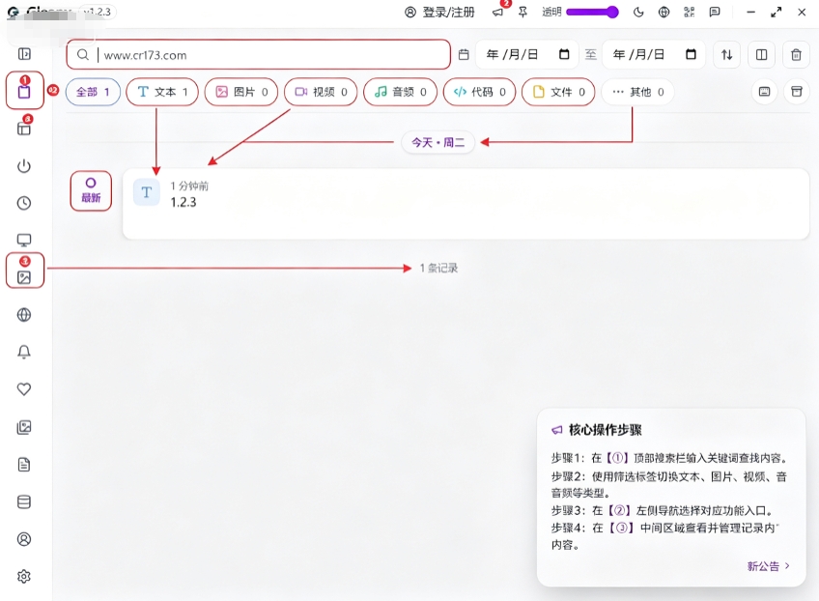Click the trash delete icon

click(796, 54)
